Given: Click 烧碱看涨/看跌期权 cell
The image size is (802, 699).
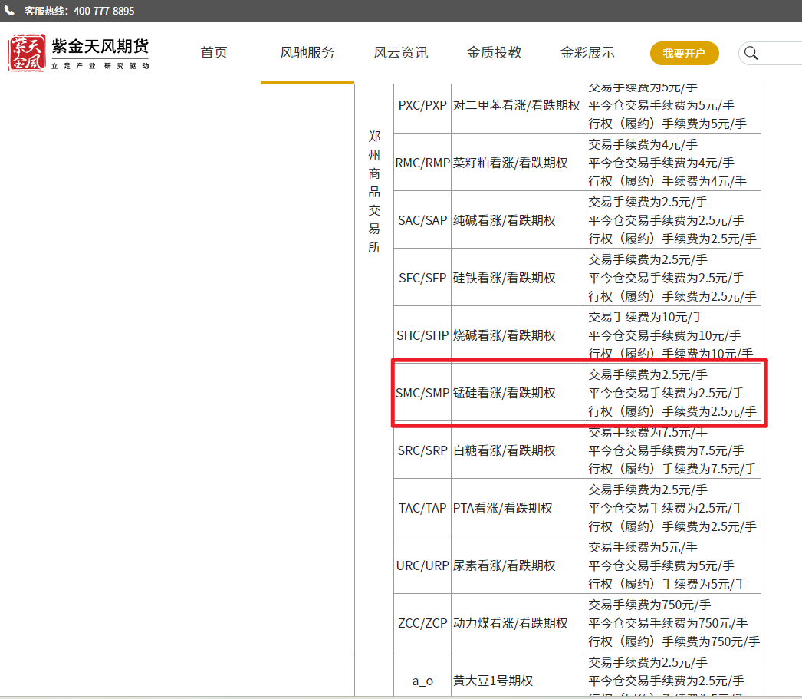Looking at the screenshot, I should (518, 335).
